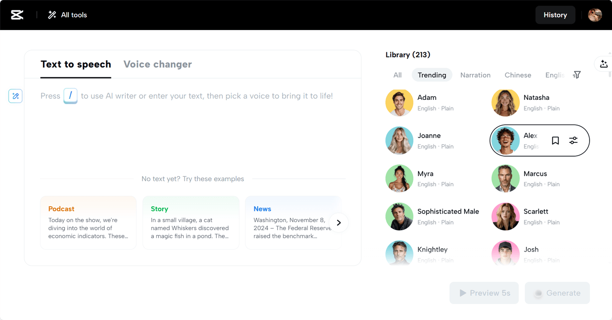Open Alex voice adjustment settings
Viewport: 612px width, 320px height.
point(573,140)
